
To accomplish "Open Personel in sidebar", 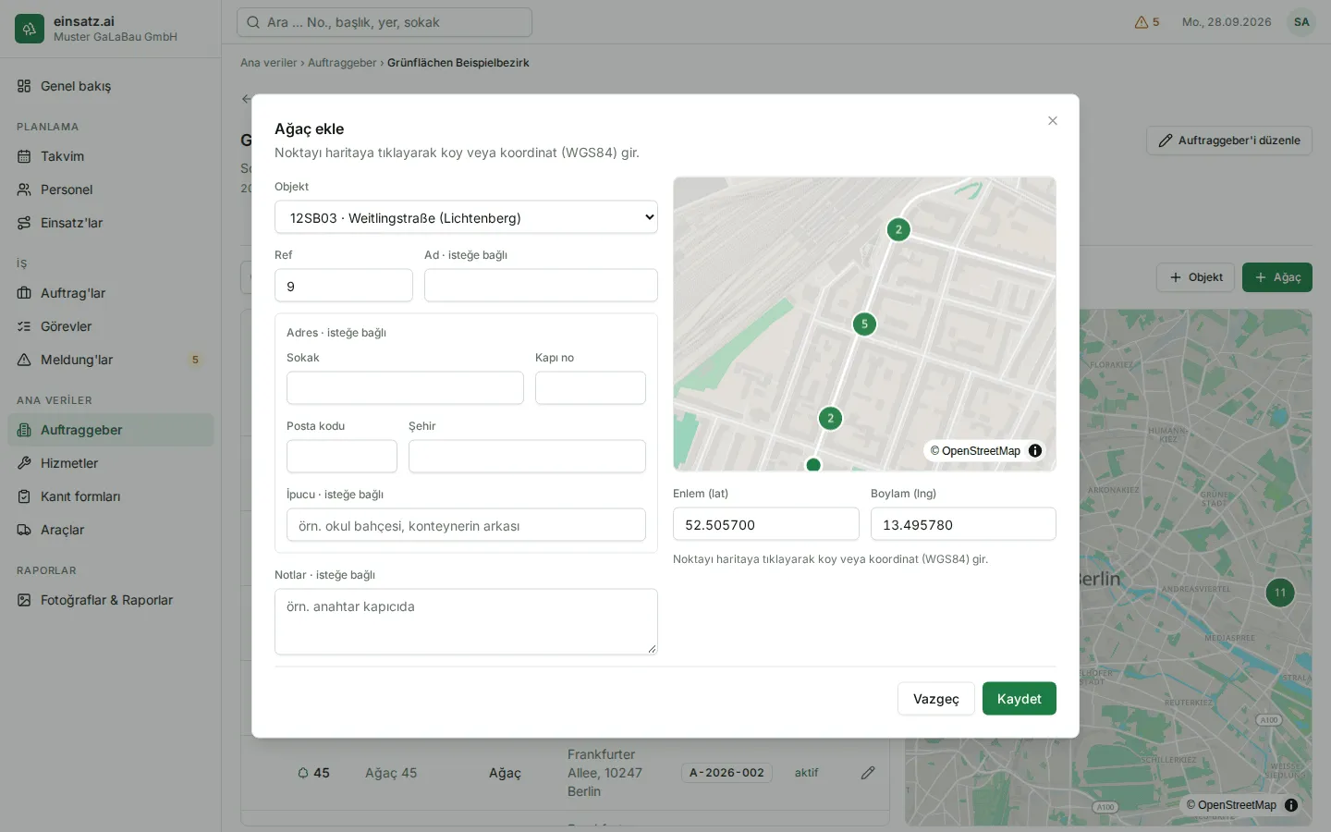I will tap(111, 190).
